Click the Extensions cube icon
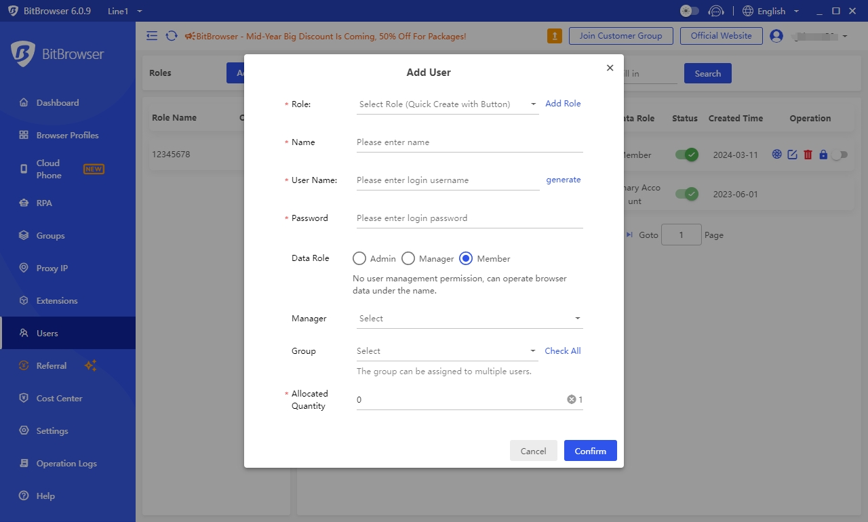 point(24,300)
